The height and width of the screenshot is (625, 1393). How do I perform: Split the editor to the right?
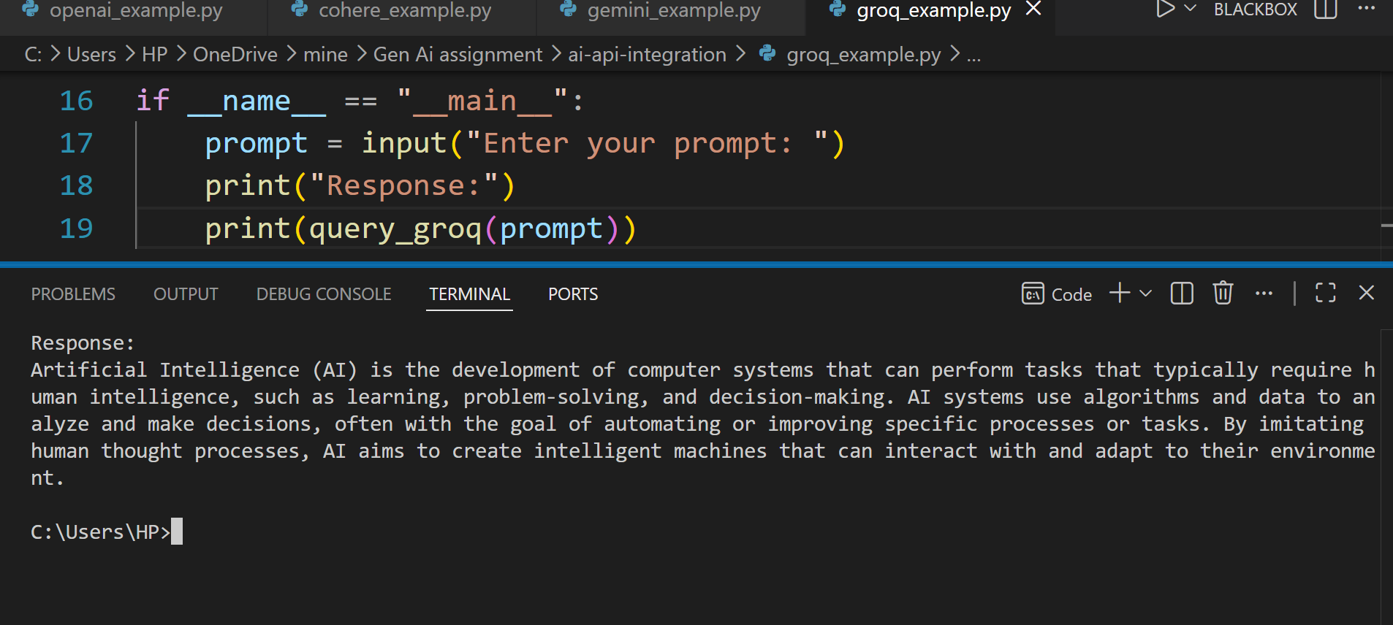1325,9
